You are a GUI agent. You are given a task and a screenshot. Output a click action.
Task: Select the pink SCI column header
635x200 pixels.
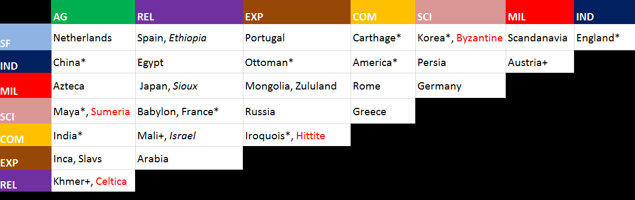(x=460, y=12)
